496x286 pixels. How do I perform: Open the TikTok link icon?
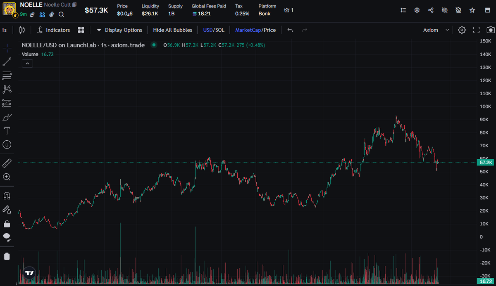[52, 14]
